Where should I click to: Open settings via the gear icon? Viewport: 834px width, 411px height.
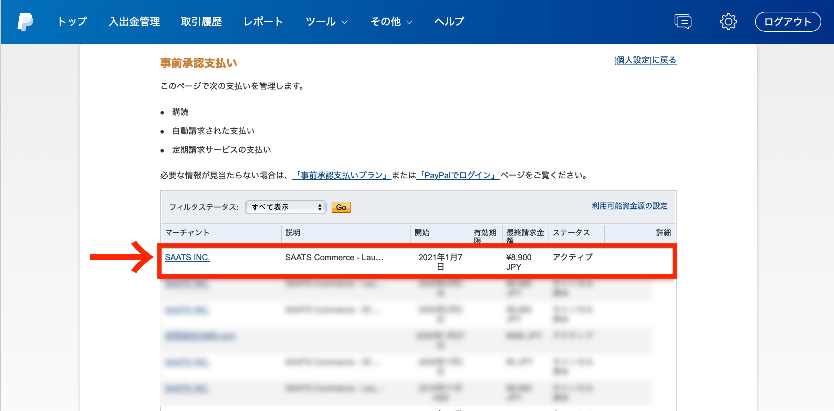click(x=728, y=22)
